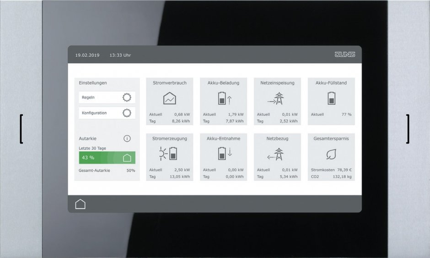Select the Netzbezug pylon icon
Image resolution: width=430 pixels, height=258 pixels.
276,154
